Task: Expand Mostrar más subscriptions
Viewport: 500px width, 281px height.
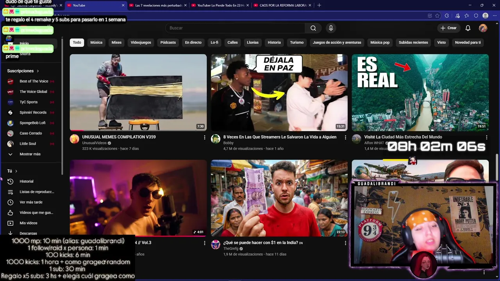Action: [x=30, y=154]
